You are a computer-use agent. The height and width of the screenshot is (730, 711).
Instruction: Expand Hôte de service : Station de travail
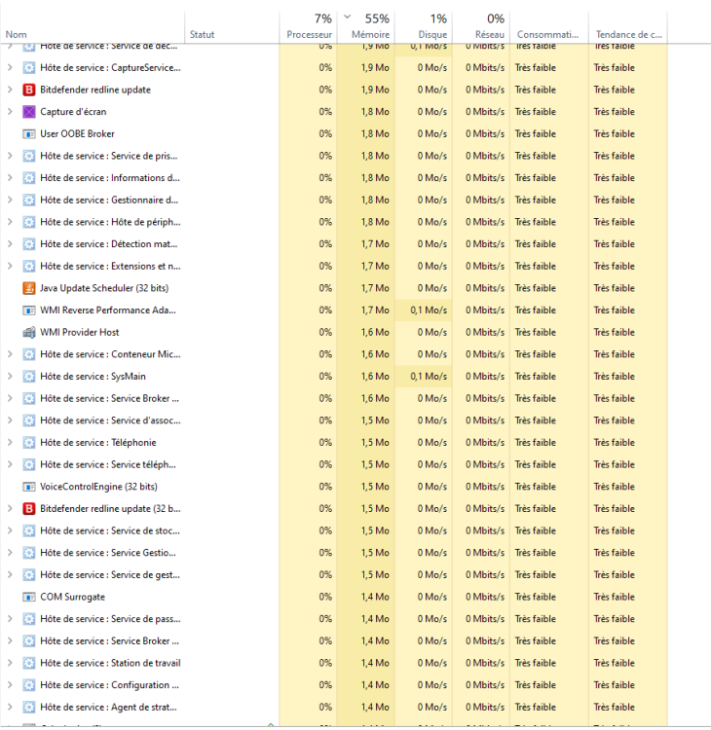pos(10,663)
